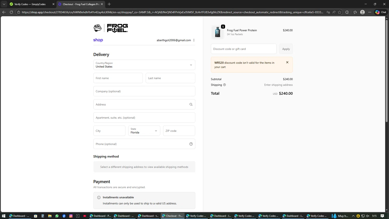Click the scrollbar down arrow

(x=387, y=210)
